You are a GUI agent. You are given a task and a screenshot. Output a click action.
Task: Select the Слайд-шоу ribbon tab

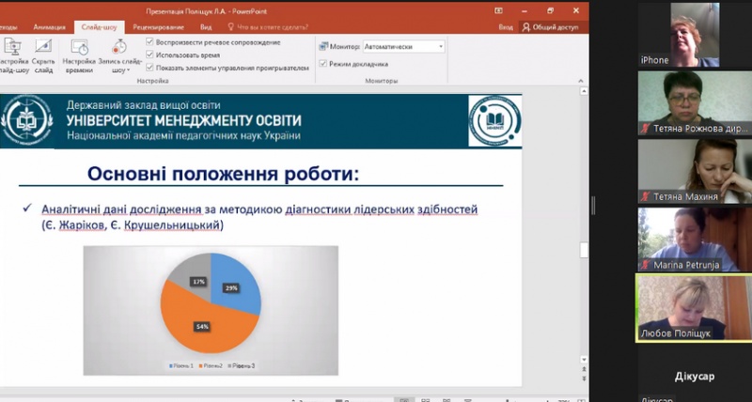99,27
